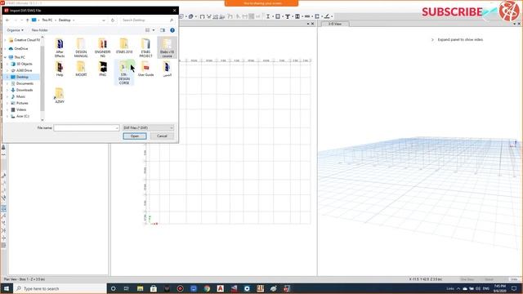Viewport: 523px width, 294px height.
Task: Open the File name history dropdown
Action: click(117, 128)
